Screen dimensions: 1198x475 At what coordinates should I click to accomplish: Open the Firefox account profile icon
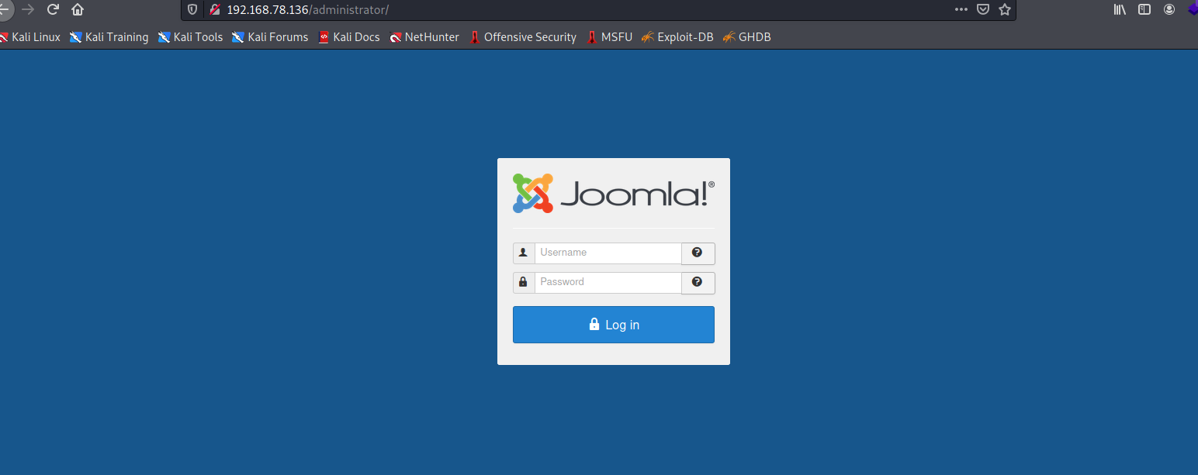tap(1169, 9)
